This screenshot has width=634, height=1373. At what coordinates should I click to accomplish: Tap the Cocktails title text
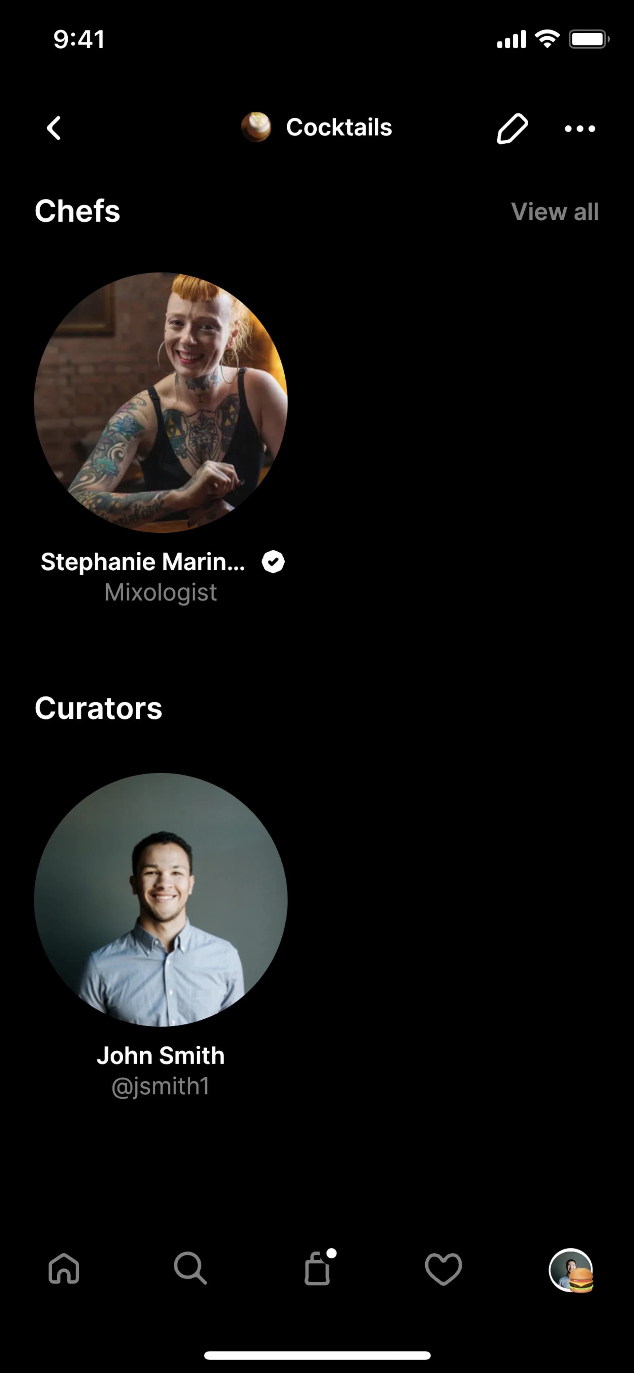(339, 127)
